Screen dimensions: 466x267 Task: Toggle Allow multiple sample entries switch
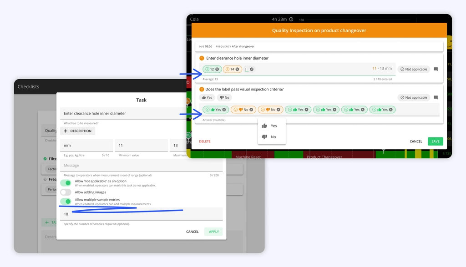(x=66, y=202)
